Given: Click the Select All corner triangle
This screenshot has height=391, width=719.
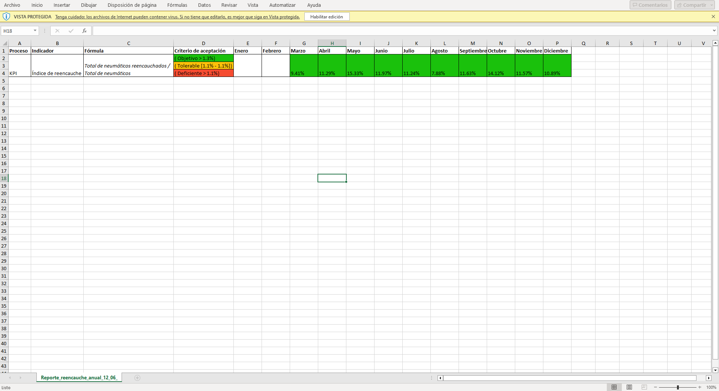Looking at the screenshot, I should coord(5,44).
